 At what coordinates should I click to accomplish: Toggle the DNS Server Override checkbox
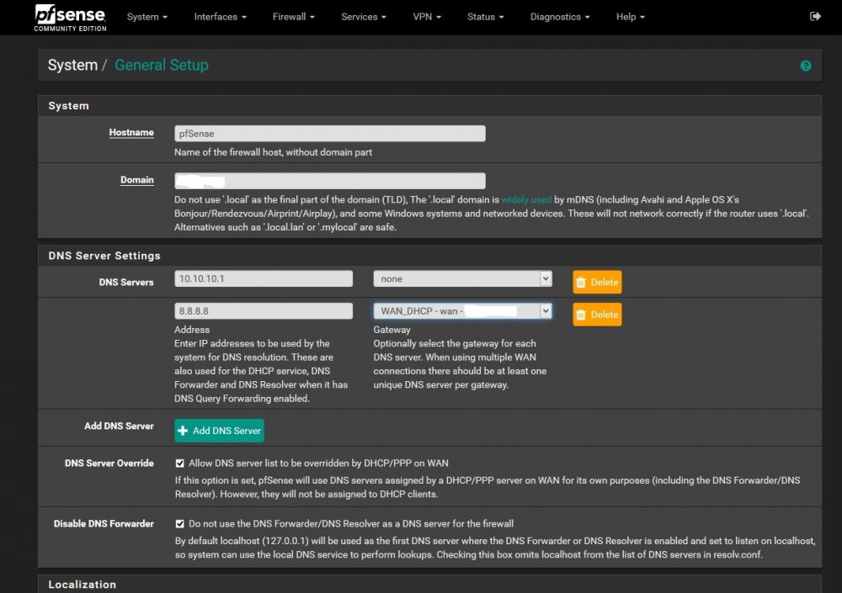pyautogui.click(x=179, y=463)
